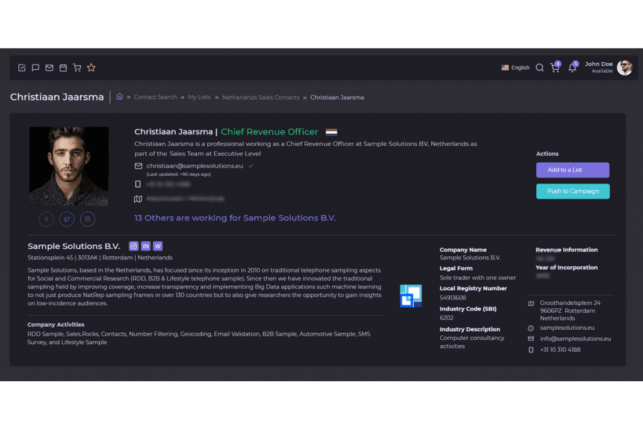Open the mail icon in top toolbar
Viewport: 643px width, 429px height.
click(x=50, y=68)
